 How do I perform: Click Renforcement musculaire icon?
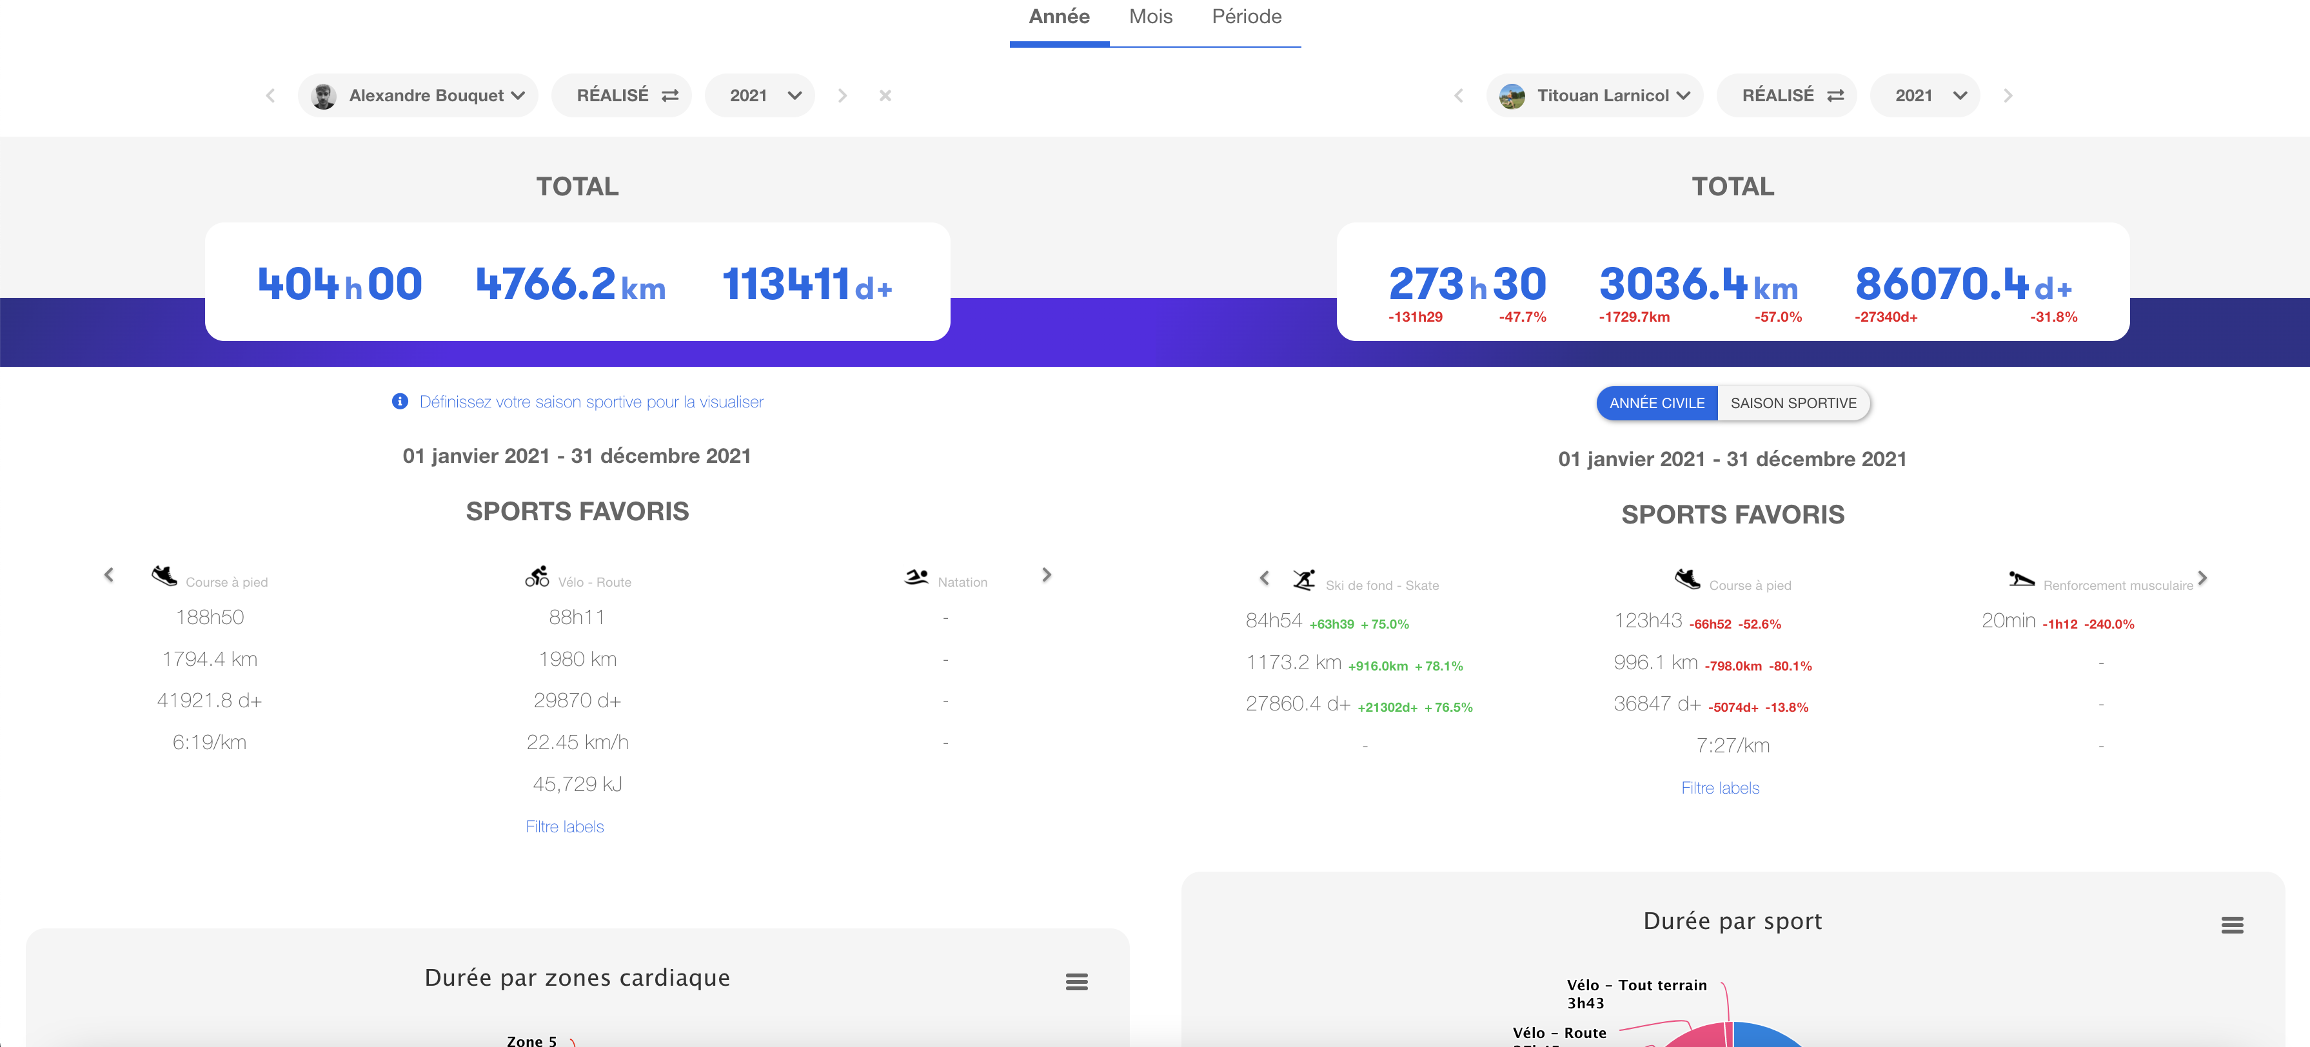click(2021, 580)
